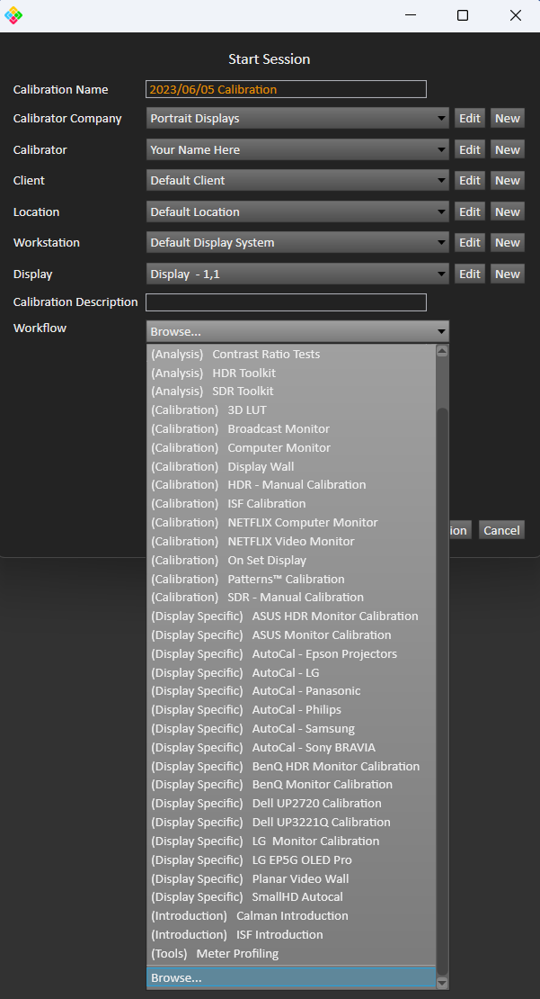The height and width of the screenshot is (999, 540).
Task: Edit the Client entry
Action: coord(470,180)
